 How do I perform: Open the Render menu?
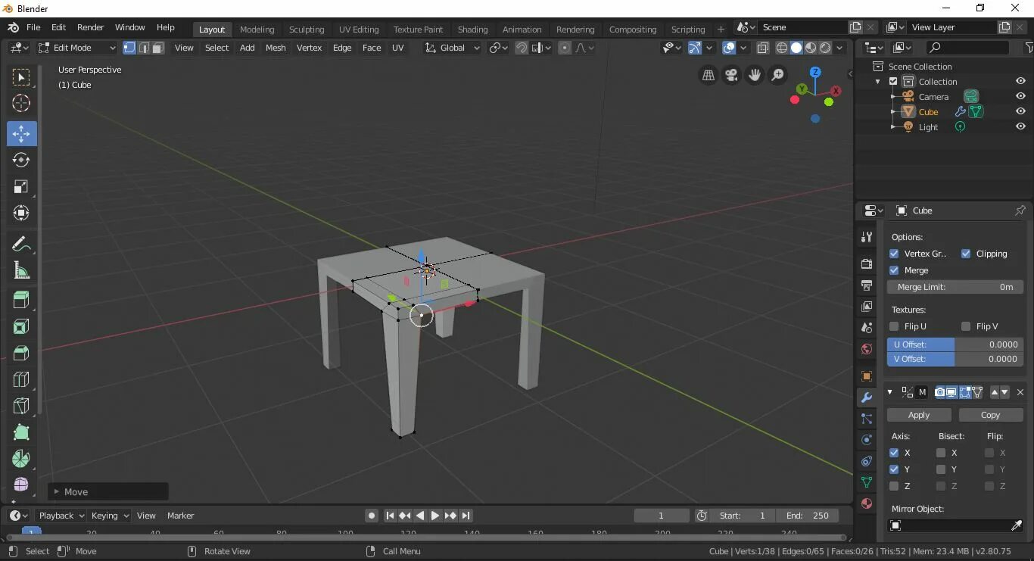90,26
